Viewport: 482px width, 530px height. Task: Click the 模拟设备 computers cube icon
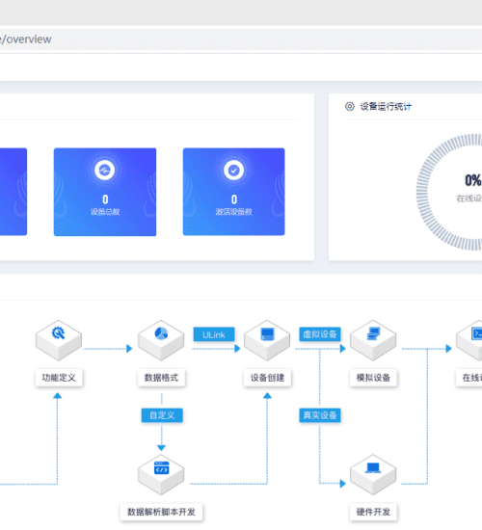[x=373, y=340]
